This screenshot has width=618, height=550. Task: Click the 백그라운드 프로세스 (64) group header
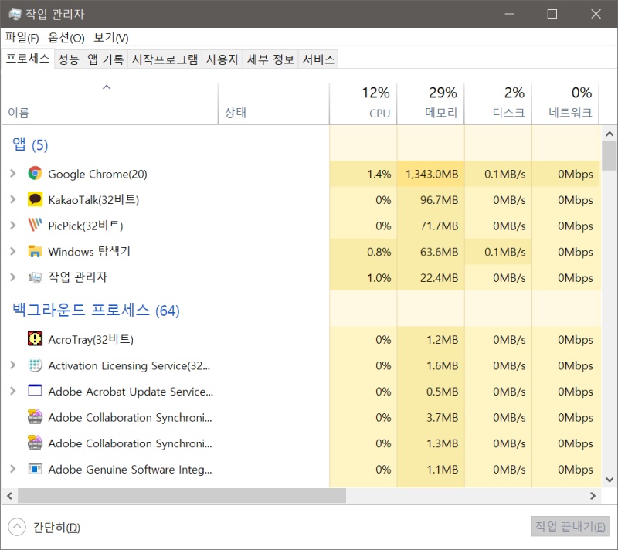tap(96, 310)
